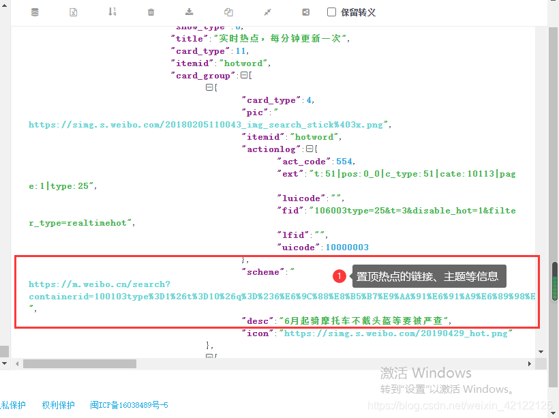The height and width of the screenshot is (418, 559).
Task: Click the convert-to-Excel file icon
Action: (x=73, y=12)
